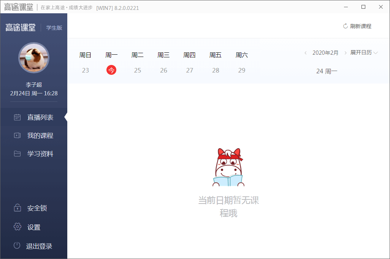The height and width of the screenshot is (259, 390).
Task: Select today's red 今 date circle
Action: point(111,70)
